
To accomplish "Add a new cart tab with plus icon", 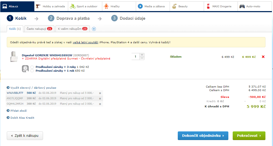I will pos(94,29).
